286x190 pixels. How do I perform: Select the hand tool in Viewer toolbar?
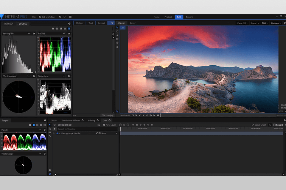(117, 31)
